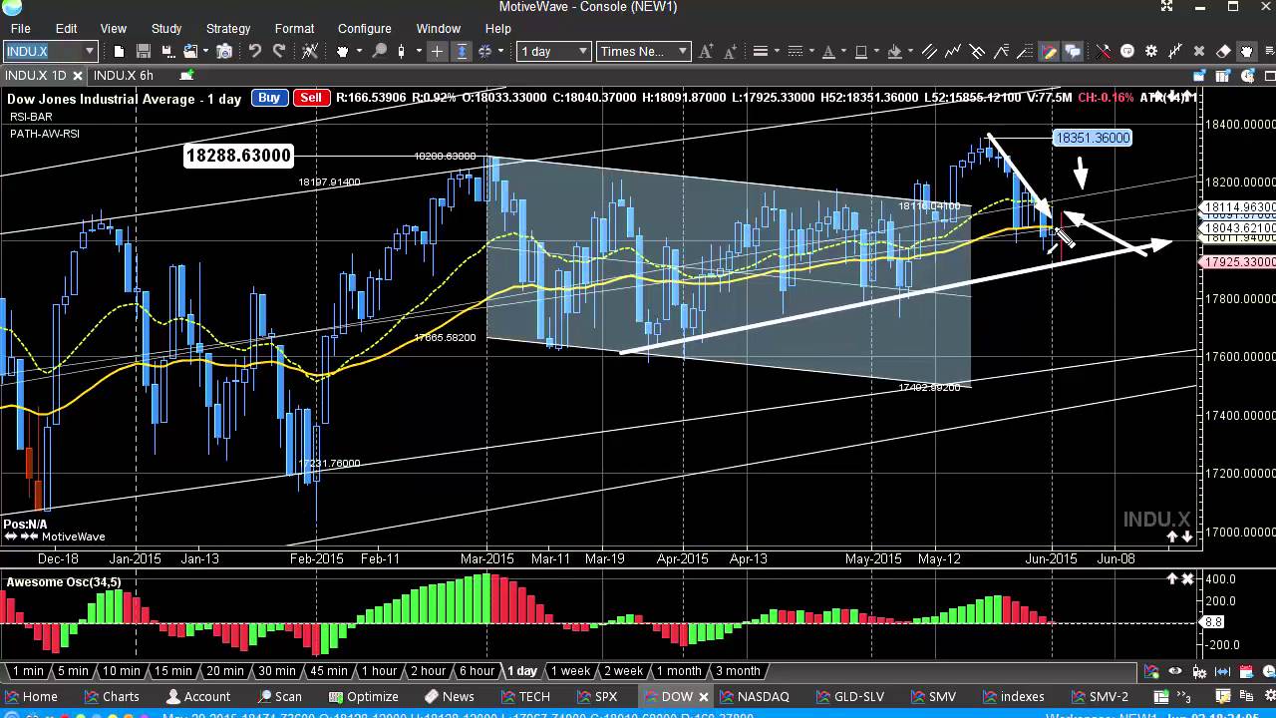Click the New chart document icon
Screen dimensions: 1276x718
119,51
